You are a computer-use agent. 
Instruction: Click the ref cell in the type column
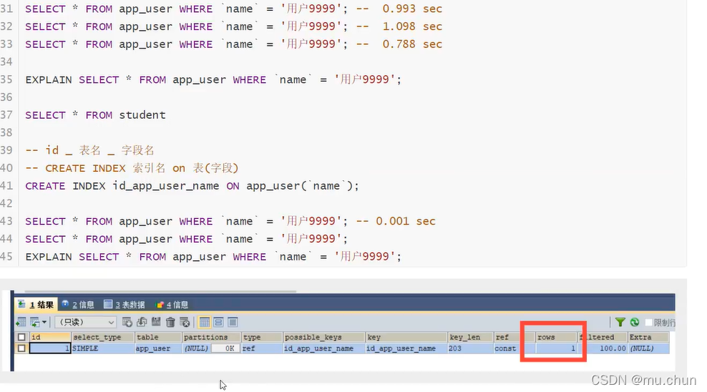(263, 348)
